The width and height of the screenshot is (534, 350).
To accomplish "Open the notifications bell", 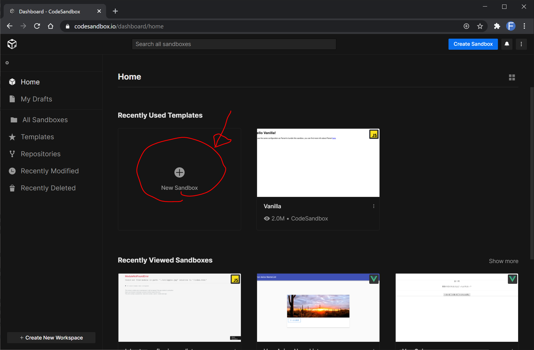I will [x=507, y=44].
